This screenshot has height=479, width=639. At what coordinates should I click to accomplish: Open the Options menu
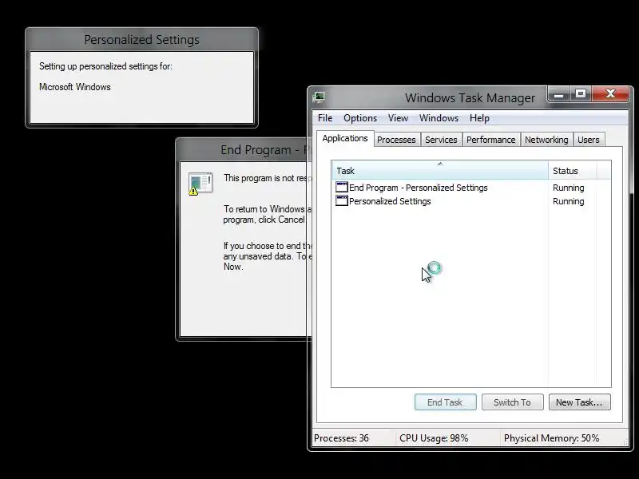tap(360, 118)
